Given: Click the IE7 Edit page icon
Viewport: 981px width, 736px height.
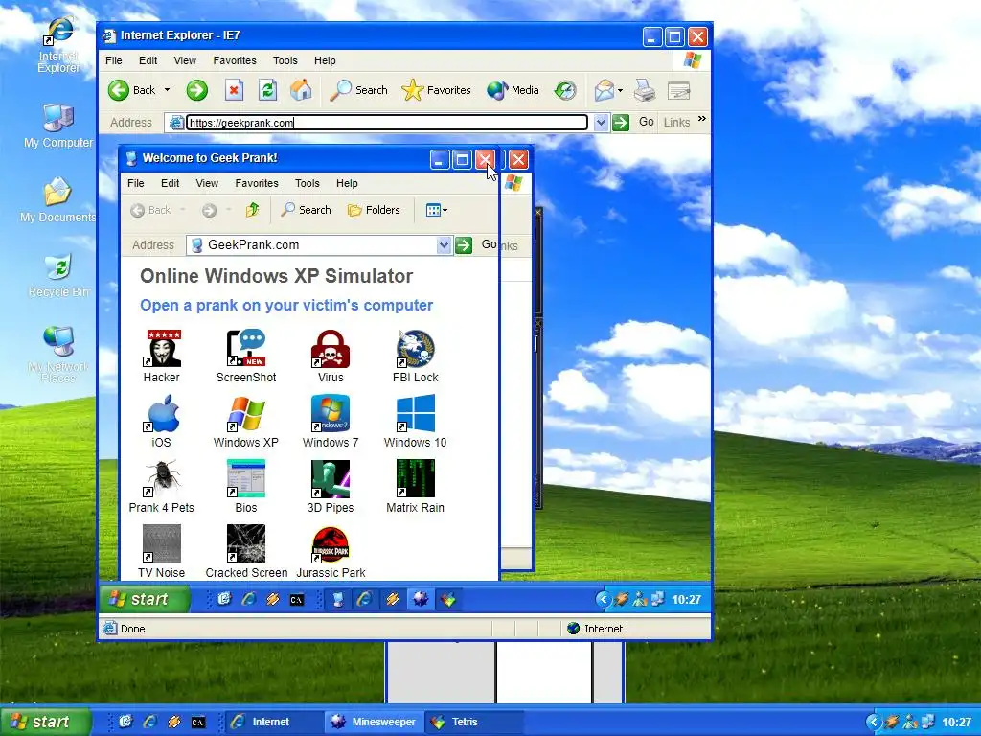Looking at the screenshot, I should tap(679, 90).
